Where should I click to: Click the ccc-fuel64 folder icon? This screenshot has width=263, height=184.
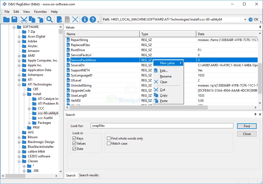[x=34, y=118]
